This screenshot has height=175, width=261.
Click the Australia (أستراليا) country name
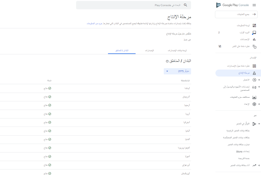187,122
